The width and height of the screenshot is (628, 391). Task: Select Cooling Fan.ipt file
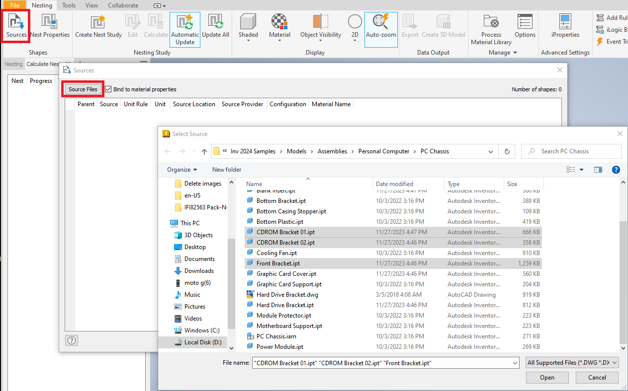pyautogui.click(x=276, y=253)
